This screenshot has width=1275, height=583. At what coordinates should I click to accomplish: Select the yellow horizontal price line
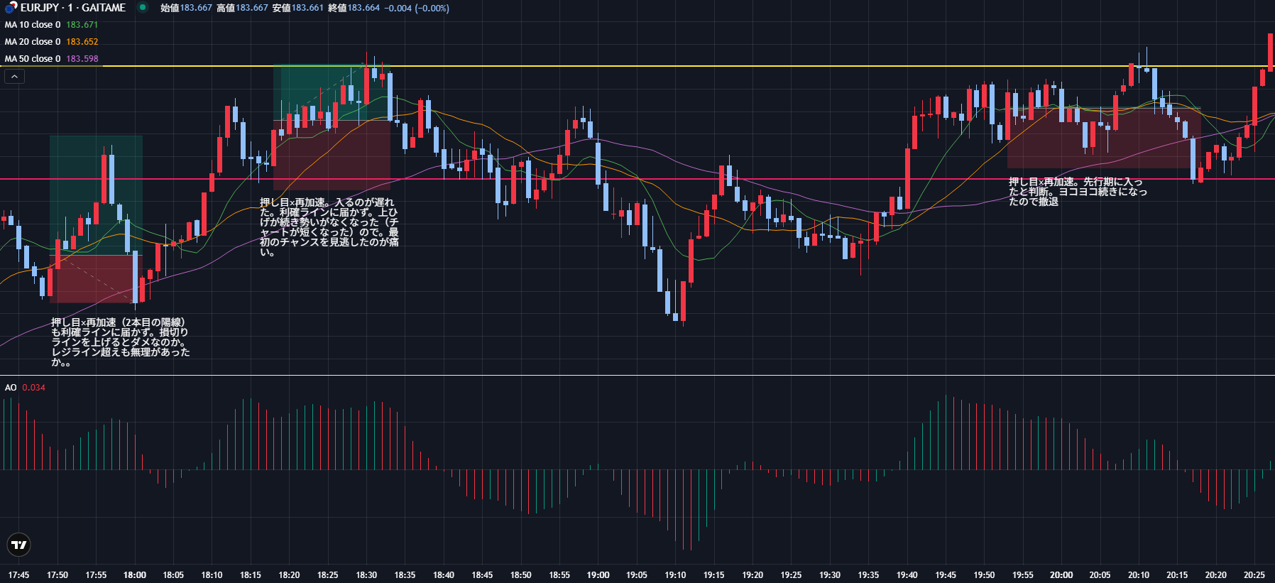(639, 66)
